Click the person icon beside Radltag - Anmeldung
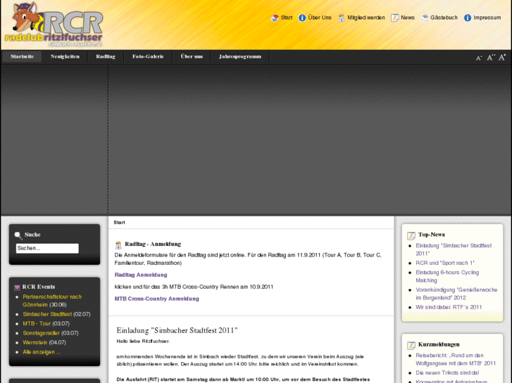Screen dimensions: 512x383 pyautogui.click(x=118, y=245)
